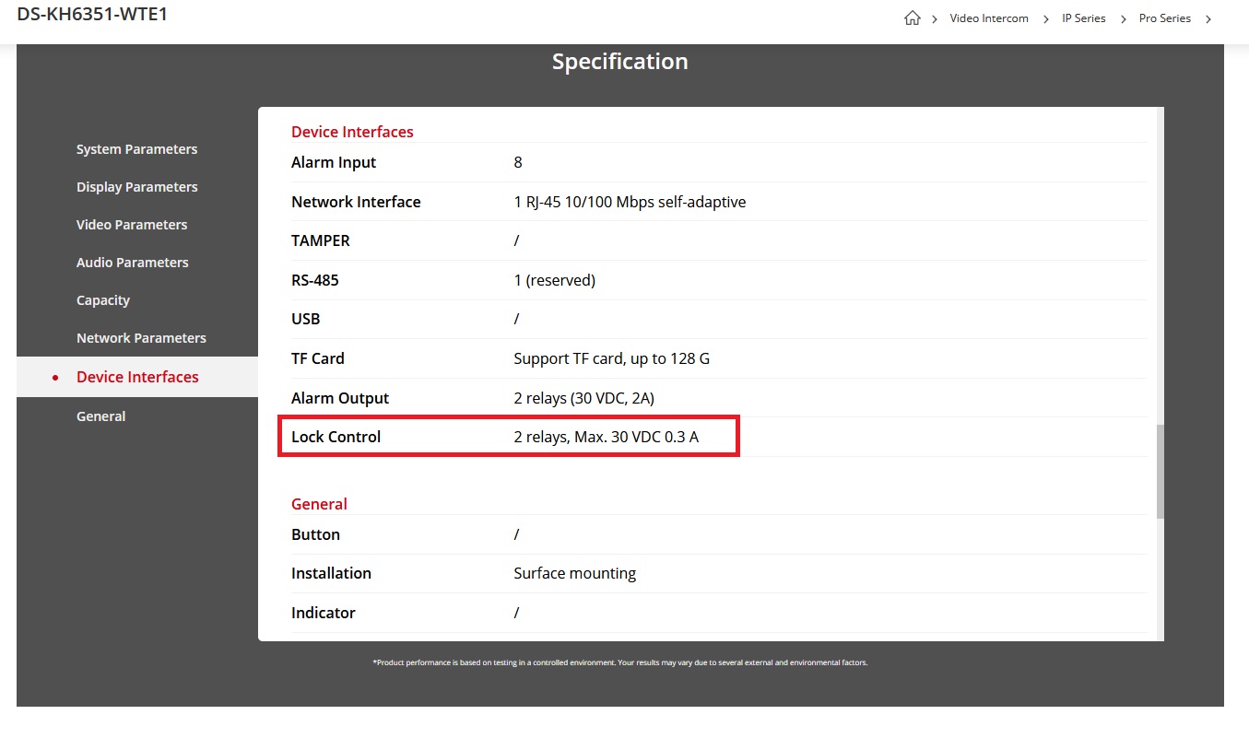Select System Parameters in sidebar
Image resolution: width=1249 pixels, height=738 pixels.
coord(136,149)
